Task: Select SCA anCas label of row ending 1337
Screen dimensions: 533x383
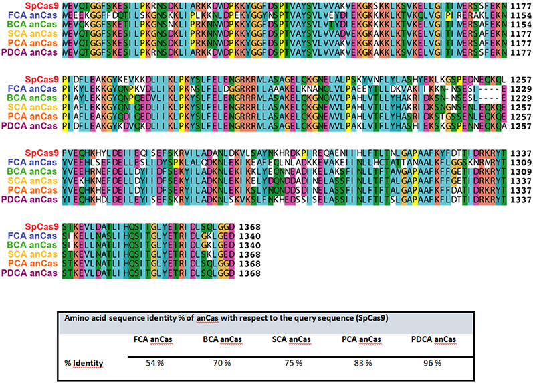Action: [x=32, y=180]
